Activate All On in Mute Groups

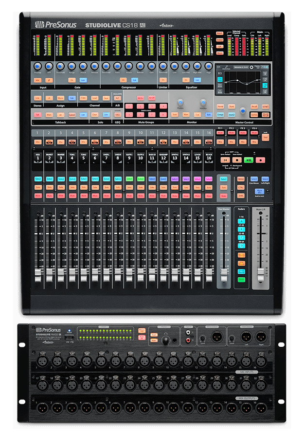(140, 98)
